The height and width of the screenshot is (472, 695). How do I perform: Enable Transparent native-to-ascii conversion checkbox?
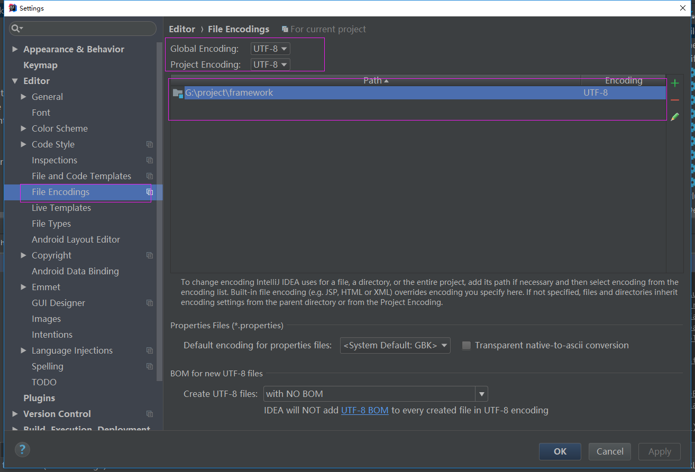(466, 345)
